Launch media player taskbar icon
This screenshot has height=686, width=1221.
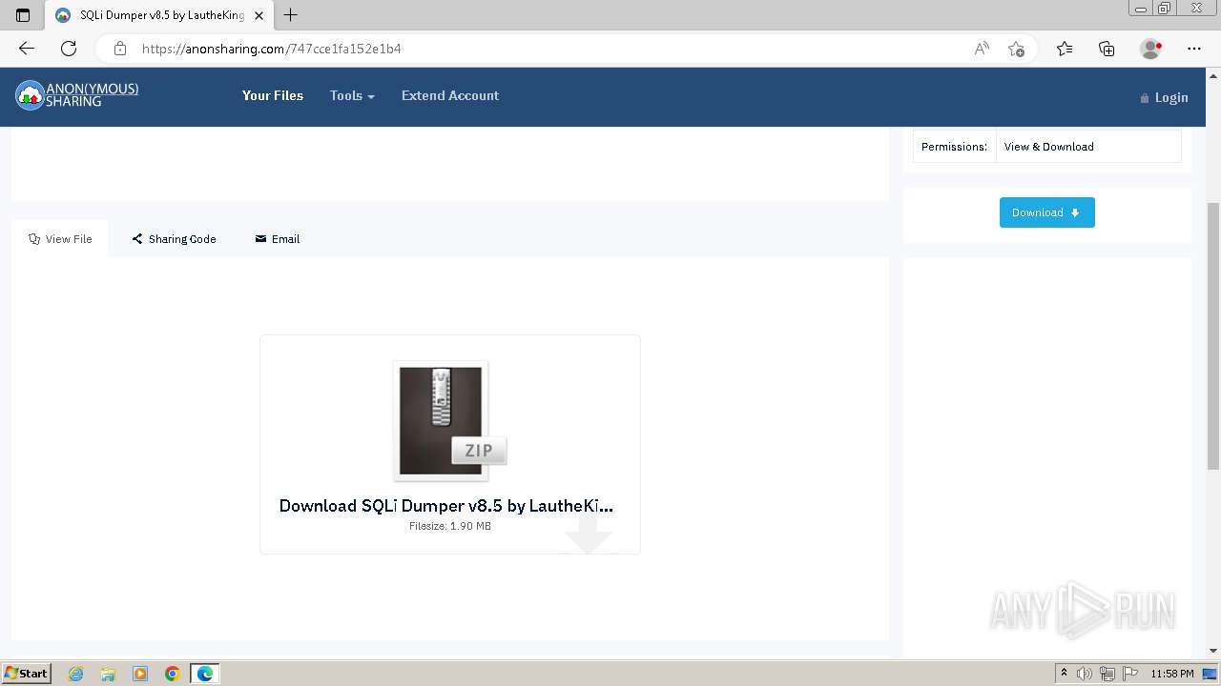pos(140,674)
